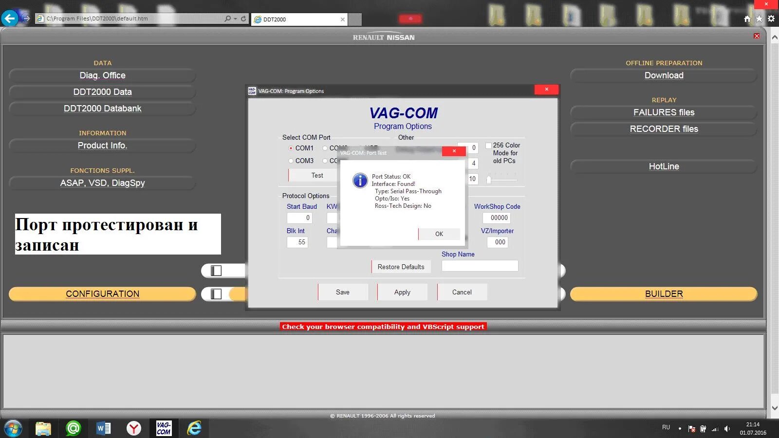This screenshot has width=779, height=438.
Task: Show hidden tray icons arrow
Action: (680, 429)
